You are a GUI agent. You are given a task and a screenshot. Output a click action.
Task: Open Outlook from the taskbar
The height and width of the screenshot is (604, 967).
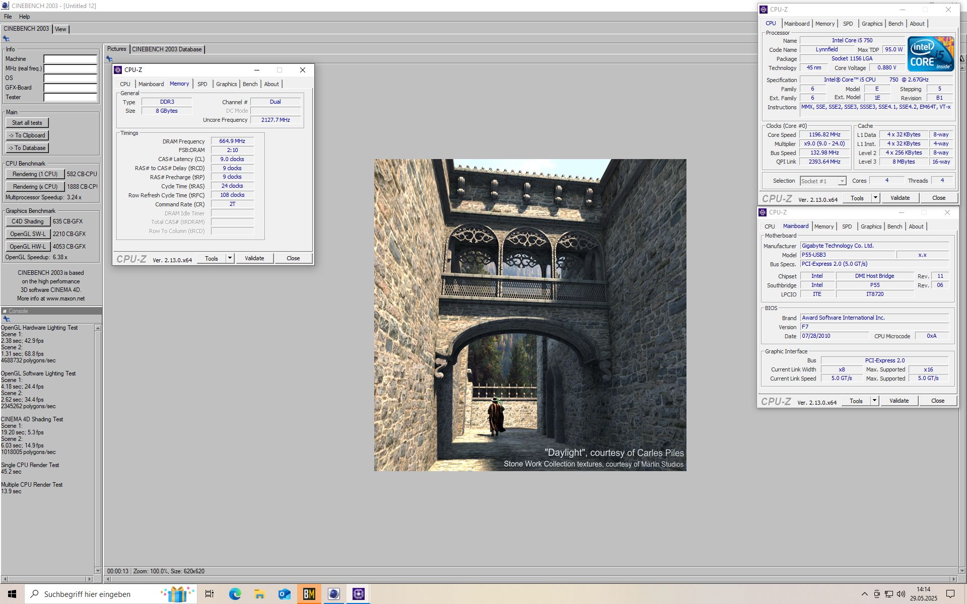[284, 594]
